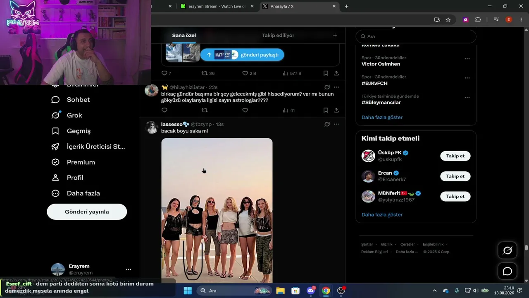Open the Gizlilik footer link
The width and height of the screenshot is (529, 298).
pyautogui.click(x=387, y=245)
